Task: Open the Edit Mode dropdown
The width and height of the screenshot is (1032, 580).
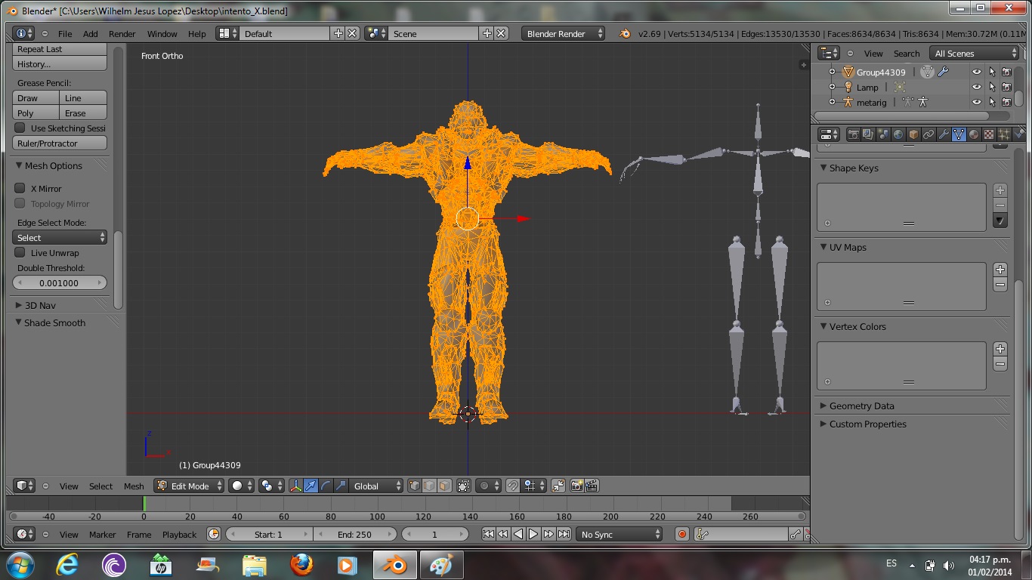Action: coord(190,486)
